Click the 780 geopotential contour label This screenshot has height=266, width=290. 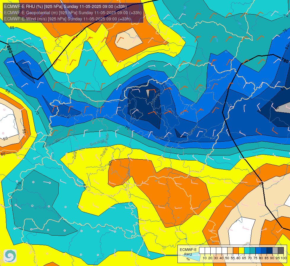[x=285, y=60]
